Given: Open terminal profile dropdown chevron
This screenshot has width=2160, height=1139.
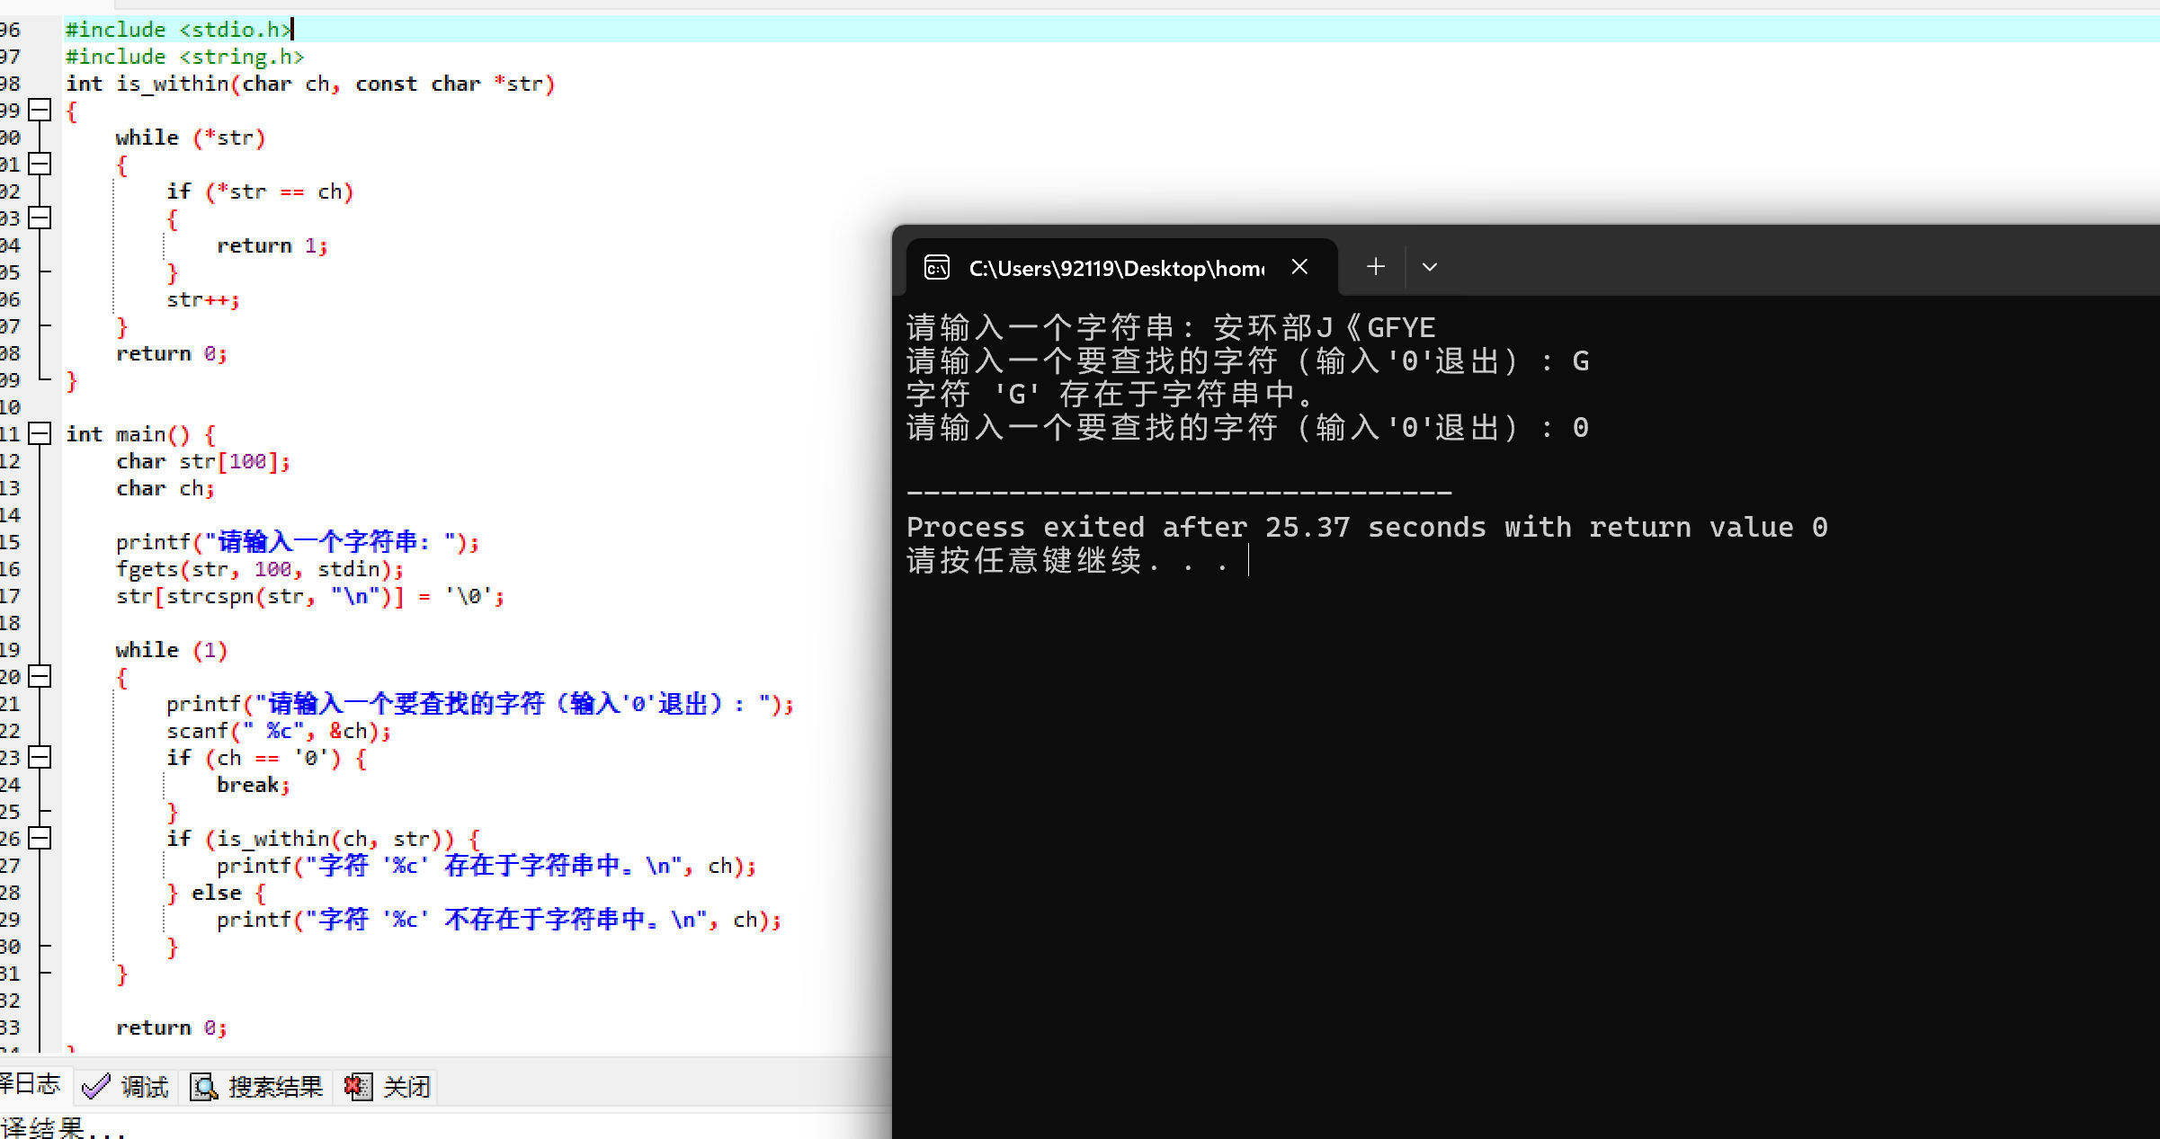Looking at the screenshot, I should 1430,267.
